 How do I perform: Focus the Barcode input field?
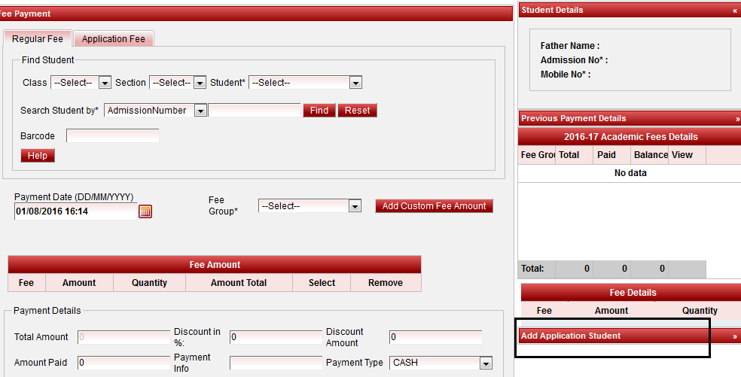(x=113, y=136)
